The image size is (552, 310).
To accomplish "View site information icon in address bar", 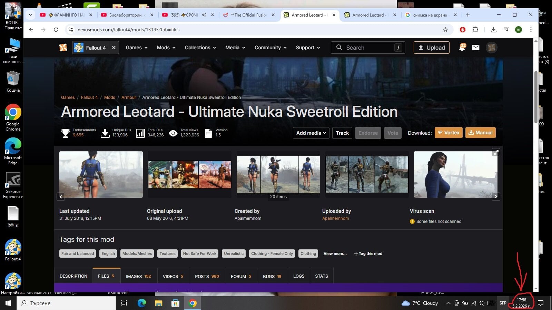I will [x=70, y=30].
